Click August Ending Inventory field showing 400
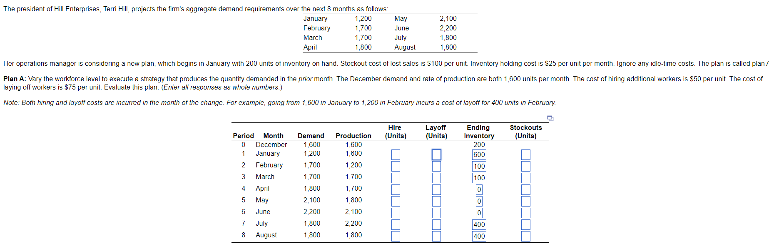Viewport: 769px width, 249px height. [x=479, y=237]
